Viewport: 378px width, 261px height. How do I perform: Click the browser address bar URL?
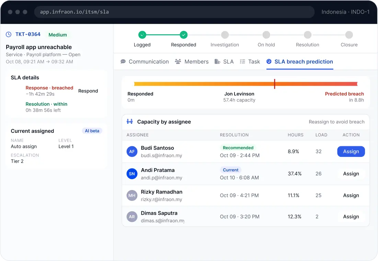tap(74, 12)
